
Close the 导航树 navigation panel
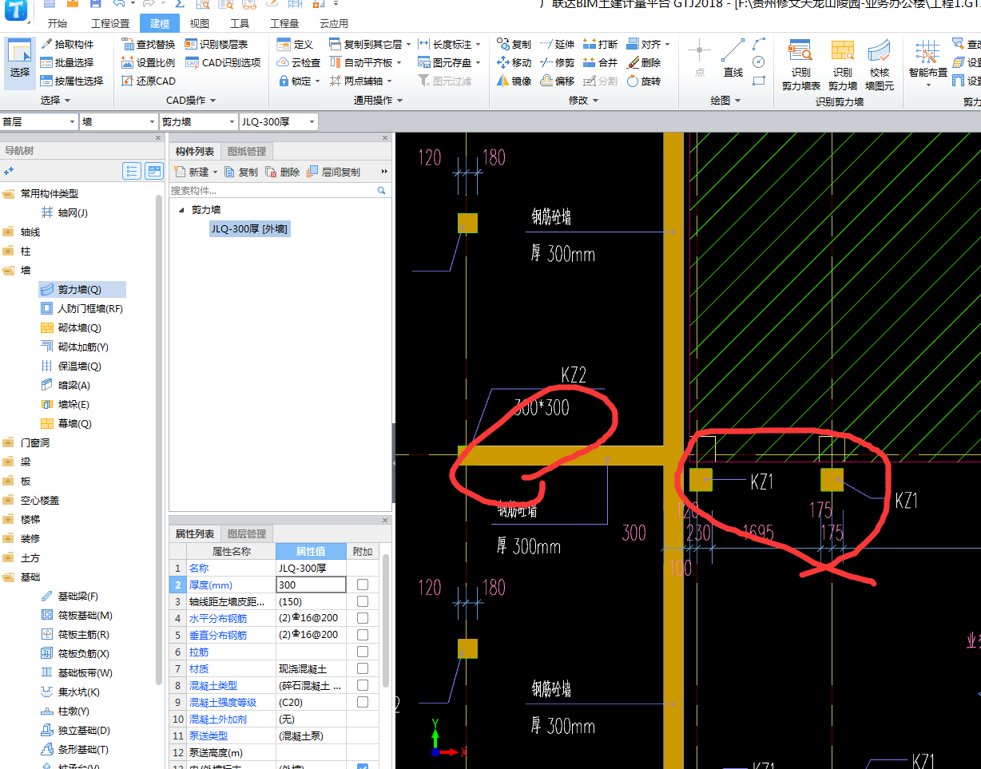(158, 138)
